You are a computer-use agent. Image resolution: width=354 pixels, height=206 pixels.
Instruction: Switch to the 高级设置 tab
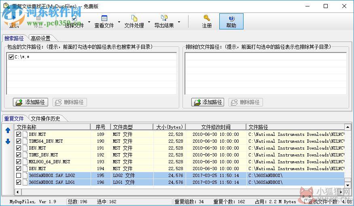click(41, 38)
